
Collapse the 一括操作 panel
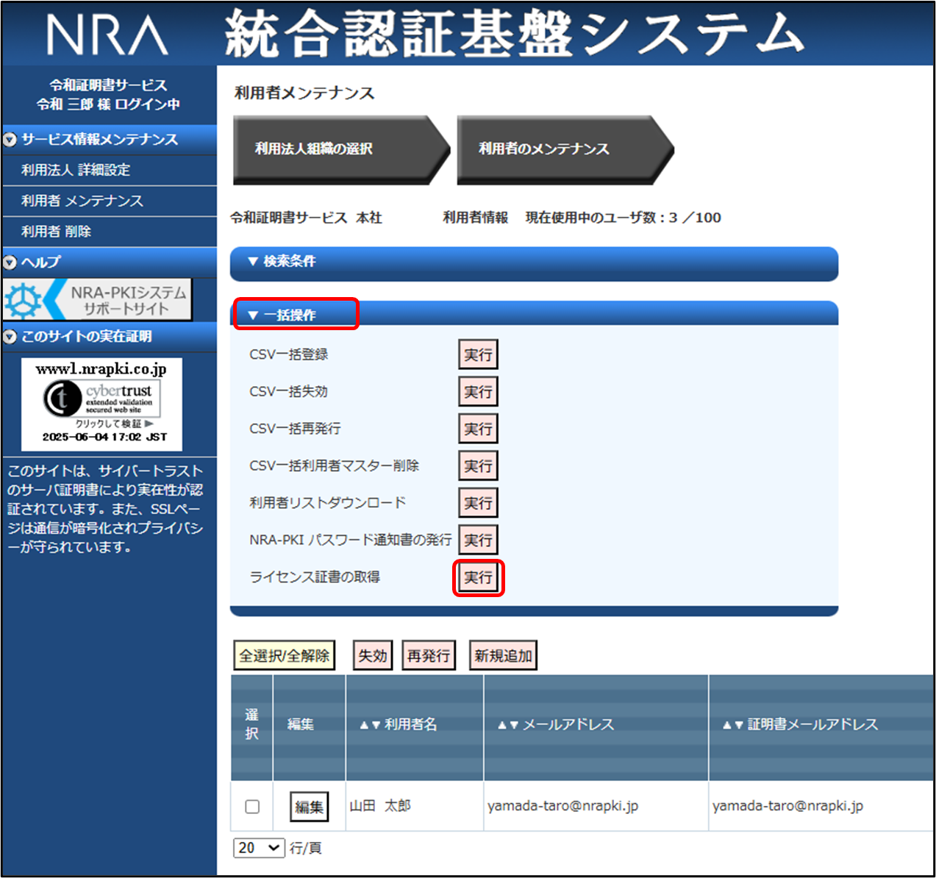[282, 315]
